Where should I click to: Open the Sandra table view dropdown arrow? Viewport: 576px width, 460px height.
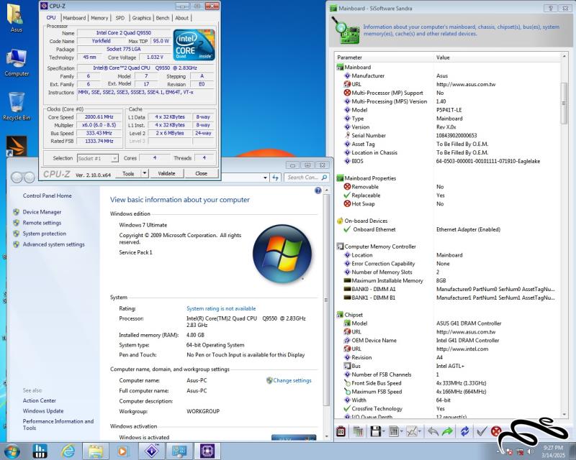click(402, 431)
